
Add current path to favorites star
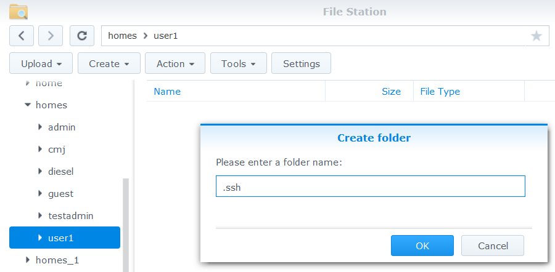point(536,36)
